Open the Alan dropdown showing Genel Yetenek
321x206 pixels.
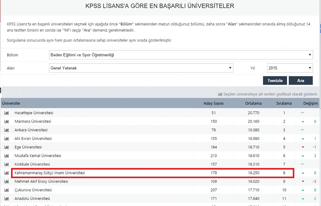pyautogui.click(x=141, y=68)
